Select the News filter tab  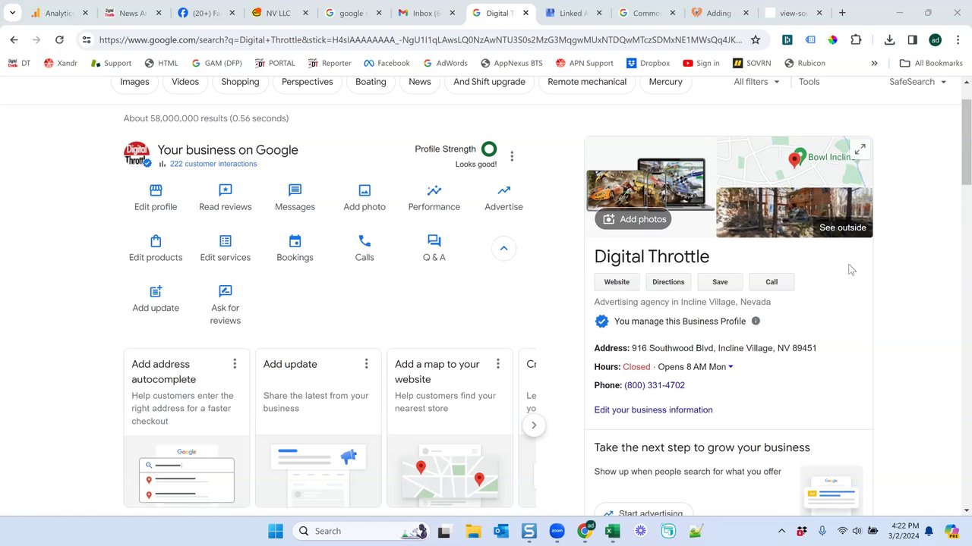click(x=420, y=82)
